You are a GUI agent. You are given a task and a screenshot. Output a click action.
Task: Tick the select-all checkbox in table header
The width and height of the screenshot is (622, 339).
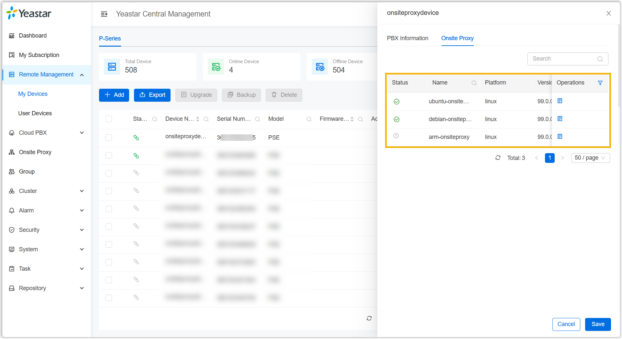[x=109, y=119]
